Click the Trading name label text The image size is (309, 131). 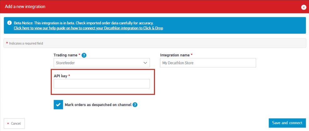65,55
